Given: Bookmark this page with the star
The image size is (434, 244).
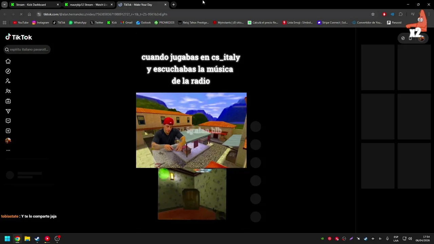Looking at the screenshot, I should point(373,14).
